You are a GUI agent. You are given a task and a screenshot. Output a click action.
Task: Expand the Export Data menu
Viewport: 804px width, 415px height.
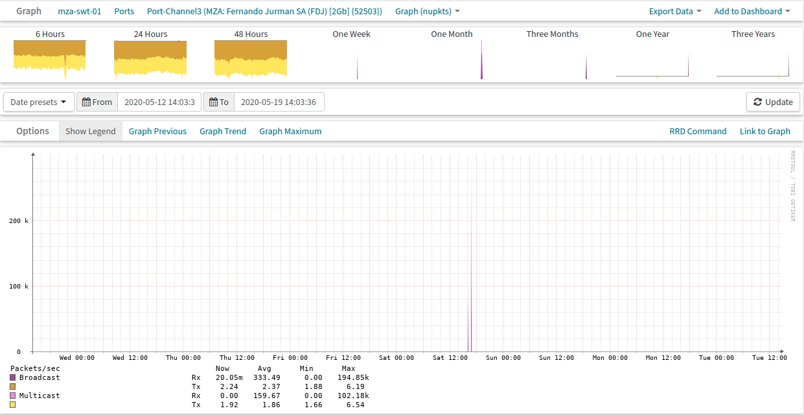[675, 11]
